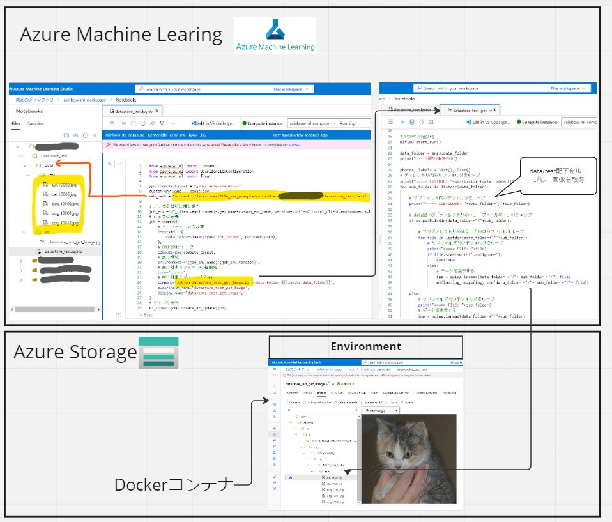Collapse the data folder in the Notebooks tree

click(x=25, y=165)
